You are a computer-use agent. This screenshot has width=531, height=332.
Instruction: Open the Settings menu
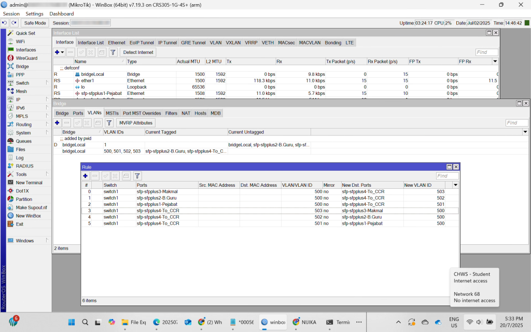pos(35,14)
